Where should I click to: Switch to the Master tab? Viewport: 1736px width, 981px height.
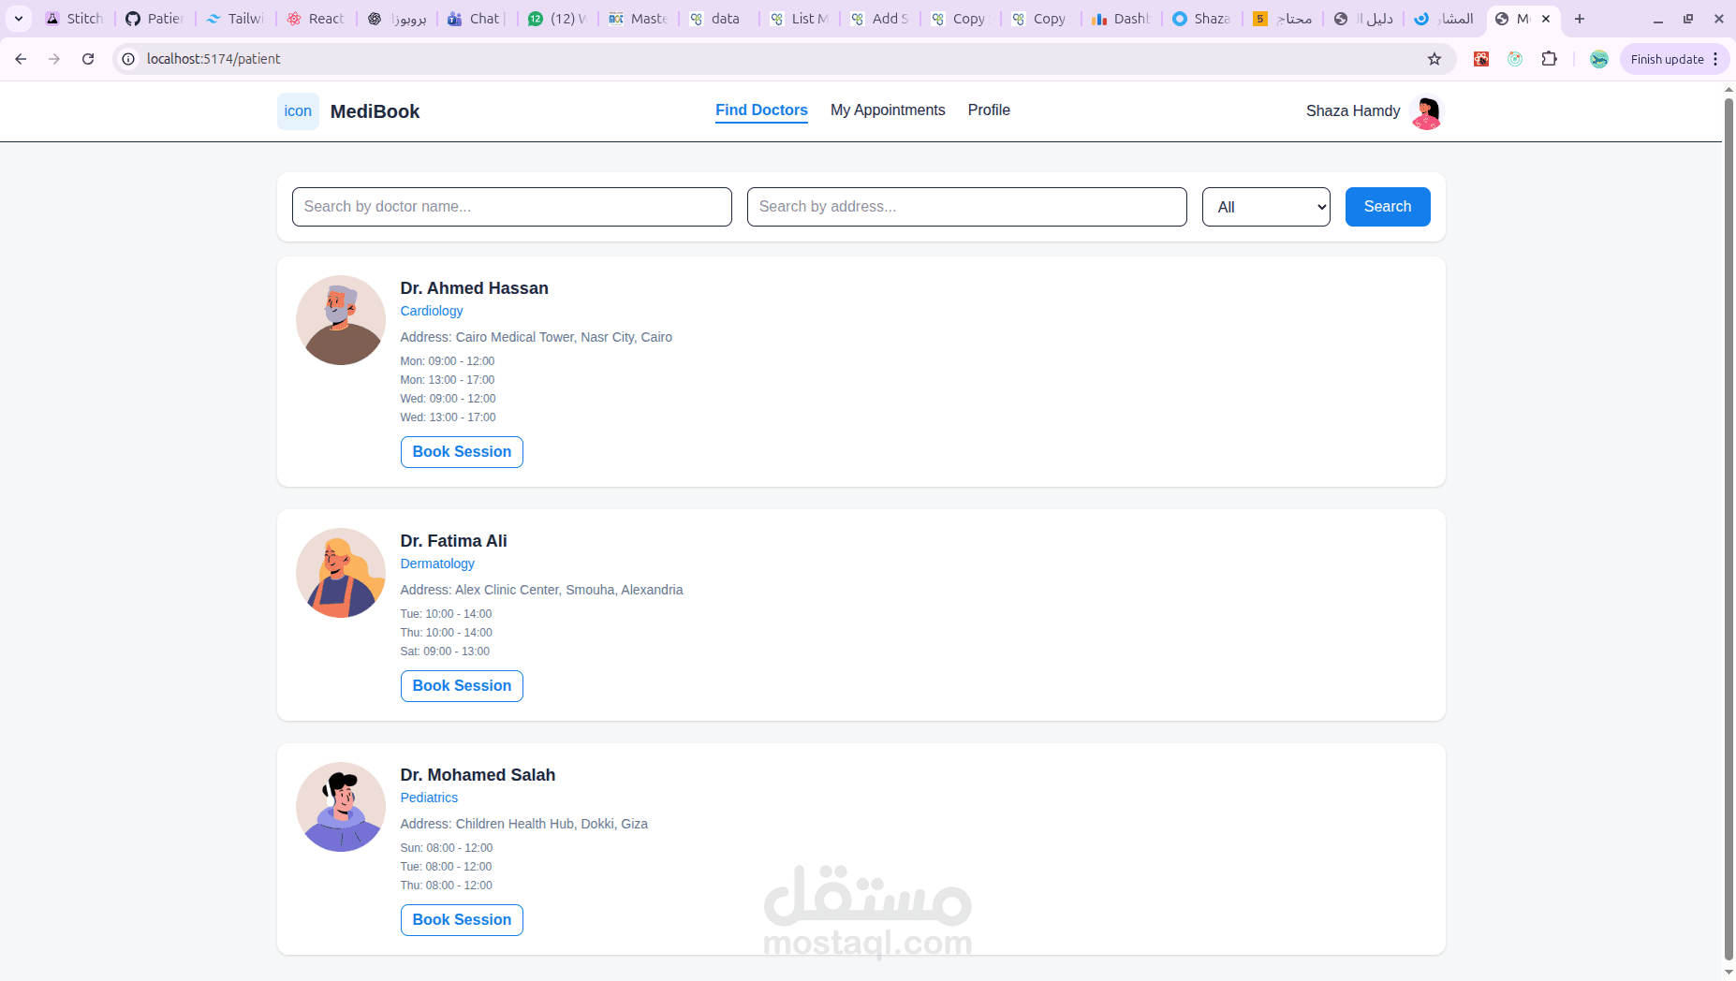click(639, 19)
